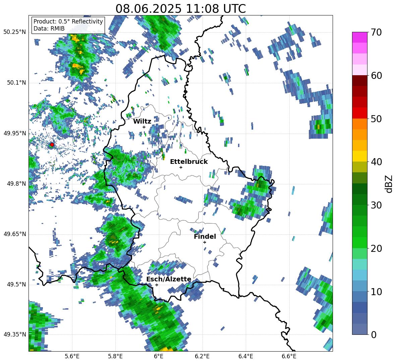
Task: Click the Esch/Alzette city label
Action: point(169,279)
